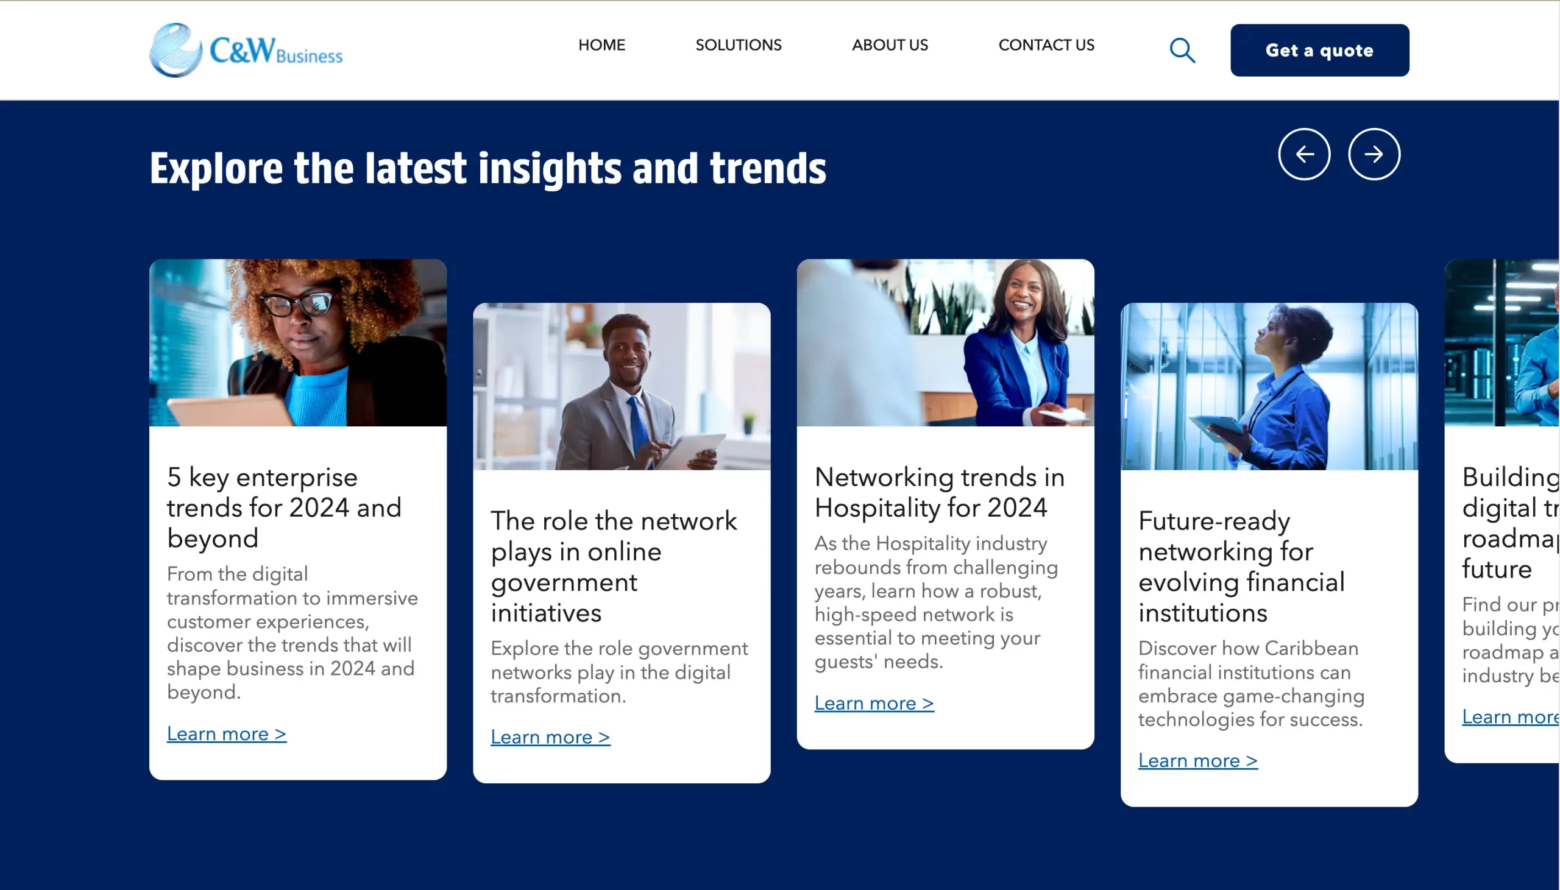Open the SOLUTIONS menu item
The width and height of the screenshot is (1560, 890).
coord(739,45)
